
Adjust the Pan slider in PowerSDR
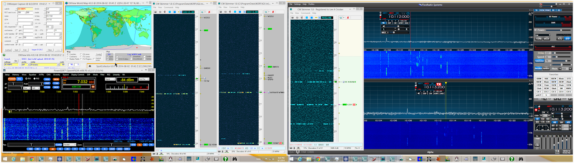tap(31, 145)
